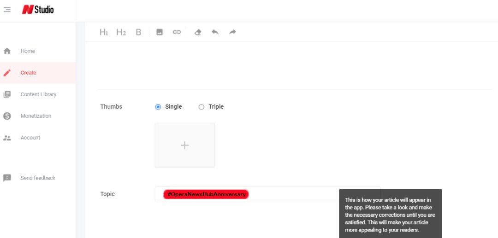The width and height of the screenshot is (498, 238).
Task: Select the Triple thumbs radio button
Action: pyautogui.click(x=201, y=107)
